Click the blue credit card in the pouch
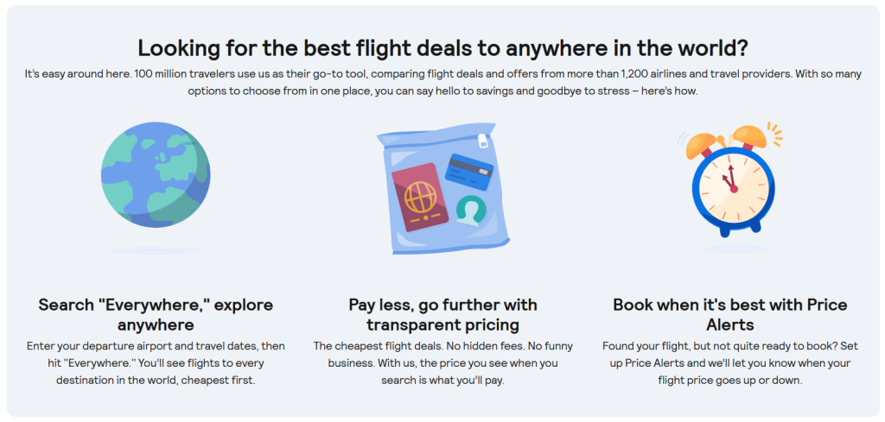885x422 pixels. click(x=468, y=172)
